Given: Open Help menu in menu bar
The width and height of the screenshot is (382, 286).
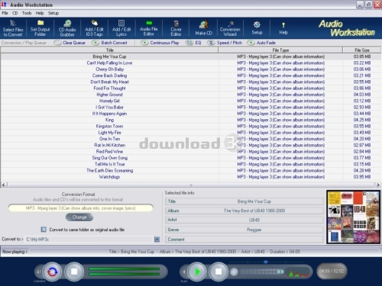Looking at the screenshot, I should tap(40, 13).
